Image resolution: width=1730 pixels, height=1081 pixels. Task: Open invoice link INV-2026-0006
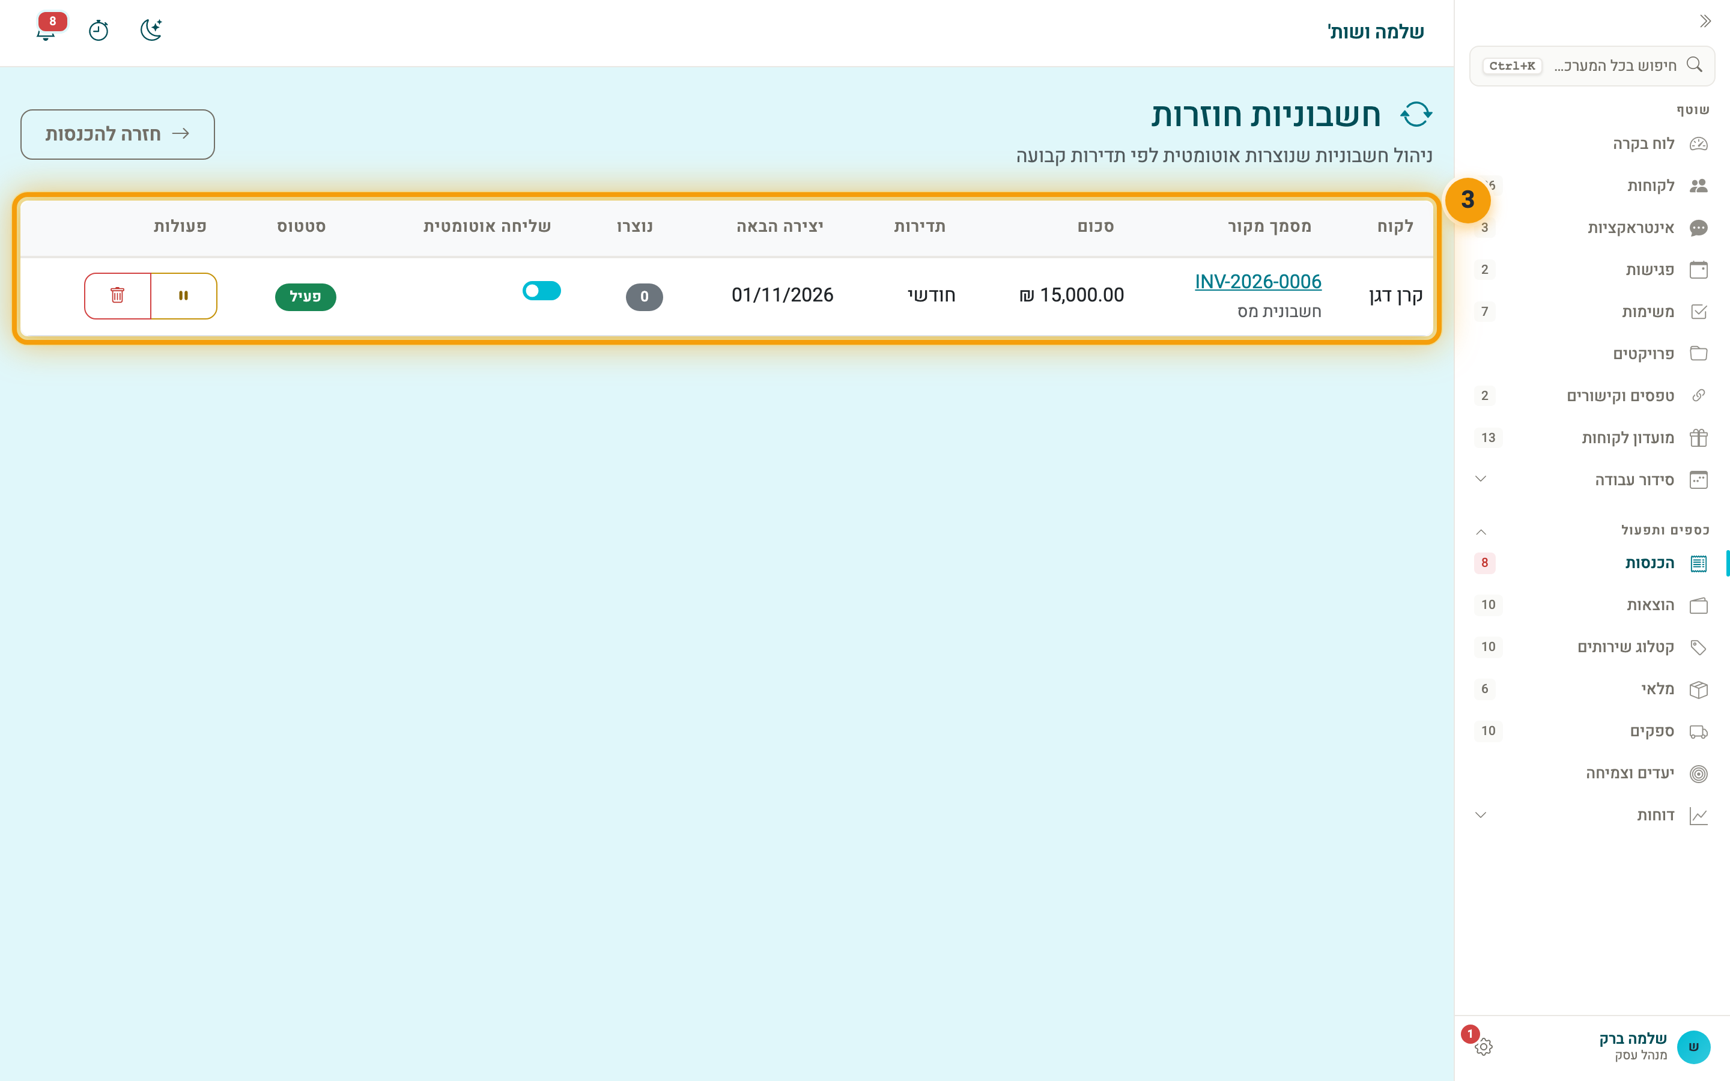pos(1257,282)
